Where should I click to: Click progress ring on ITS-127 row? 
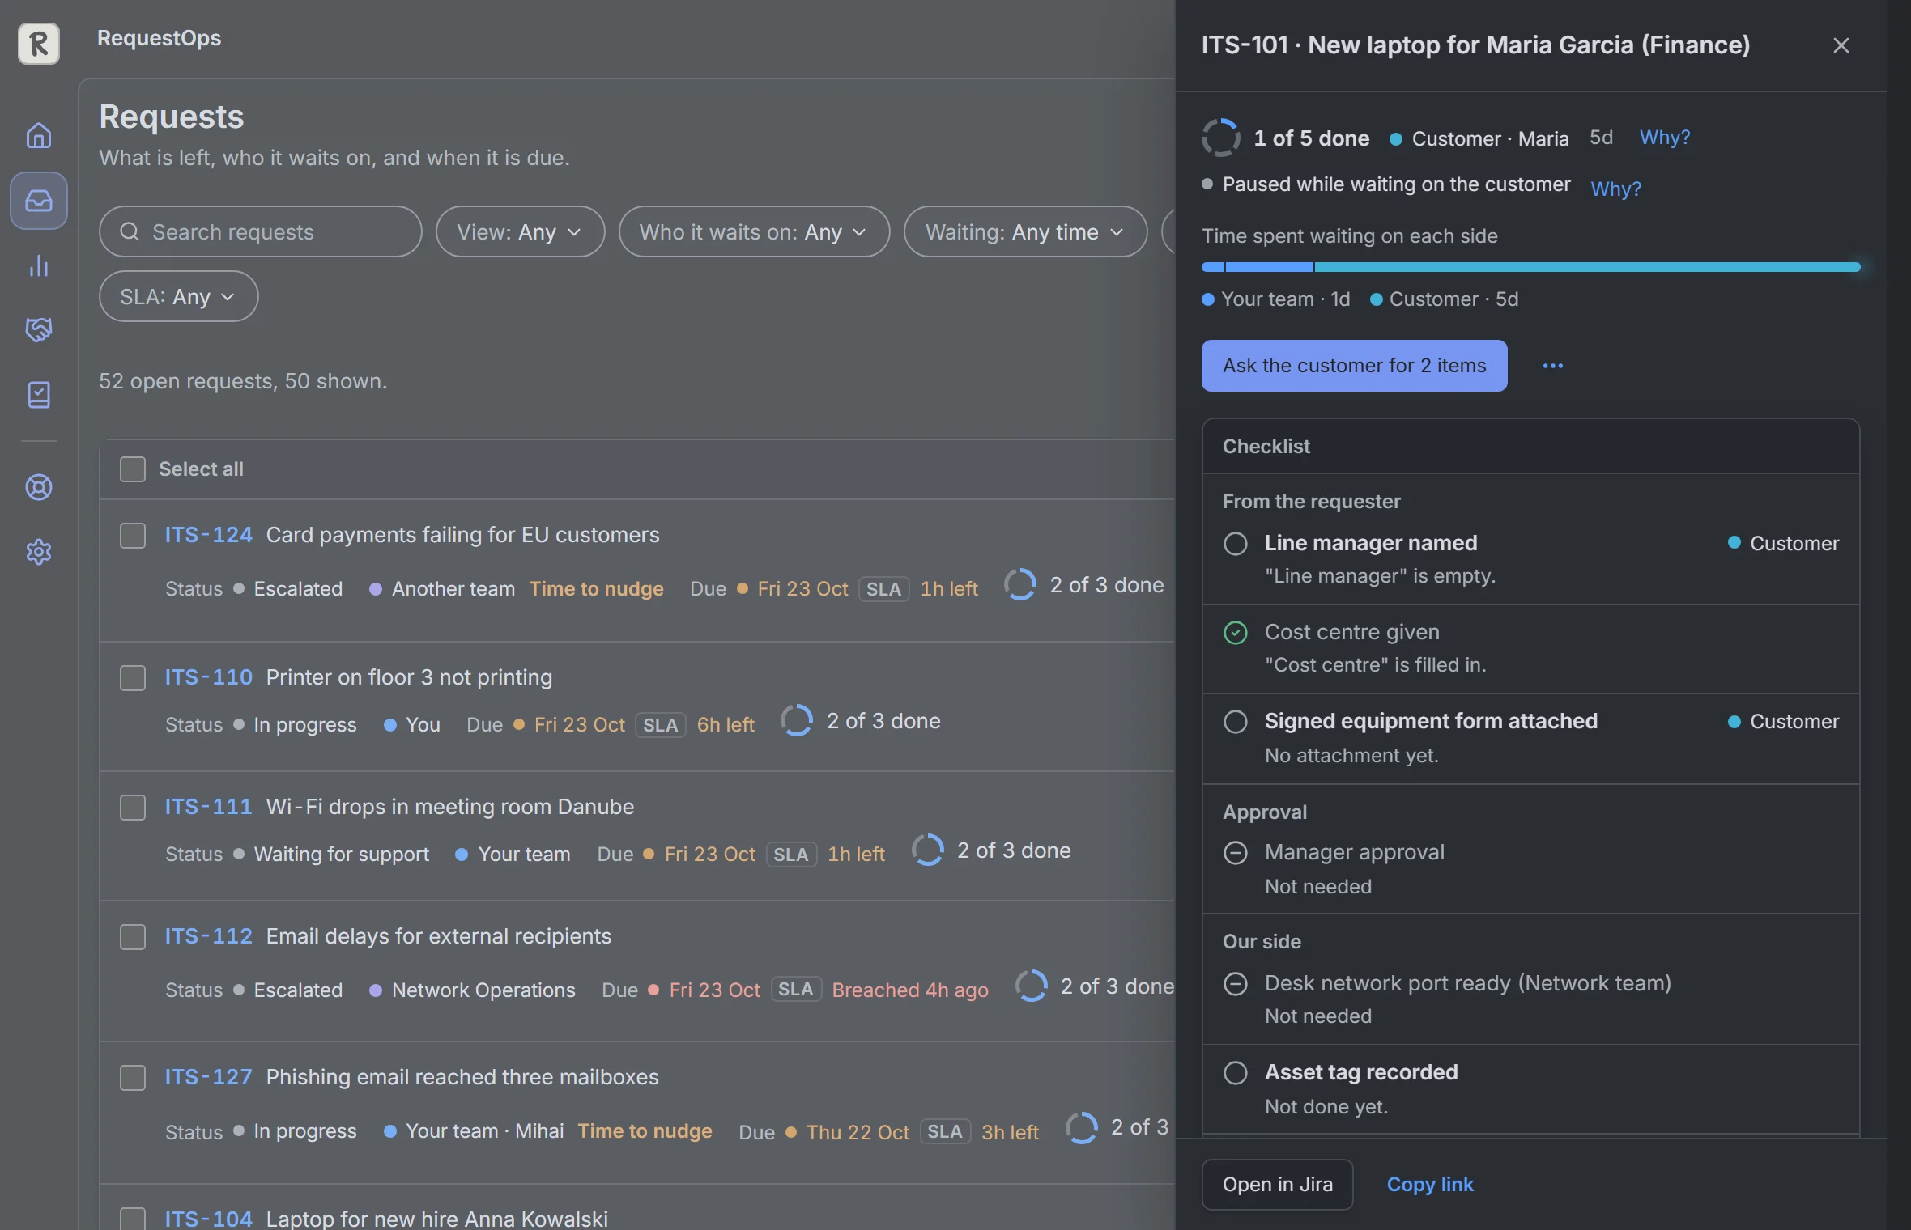click(1081, 1127)
